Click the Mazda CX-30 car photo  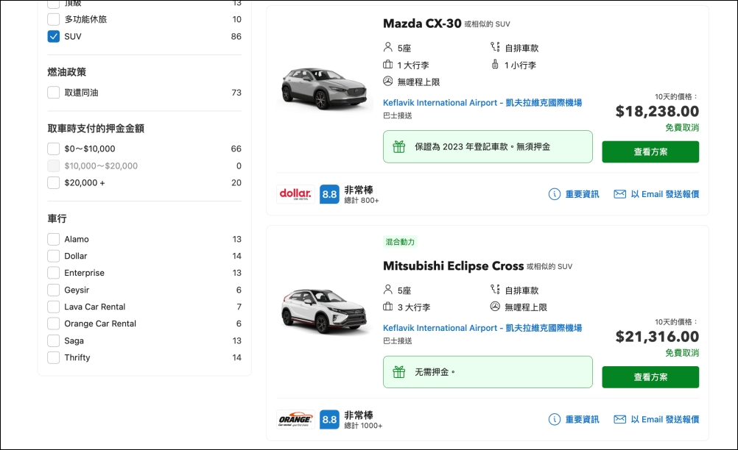point(324,88)
